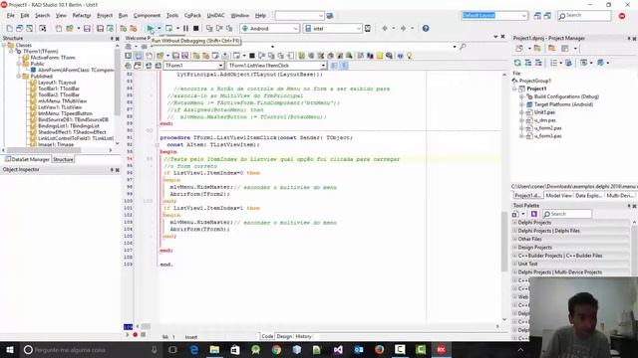The image size is (638, 358).
Task: Toggle the pin on the Object Inspector panel
Action: pyautogui.click(x=112, y=170)
